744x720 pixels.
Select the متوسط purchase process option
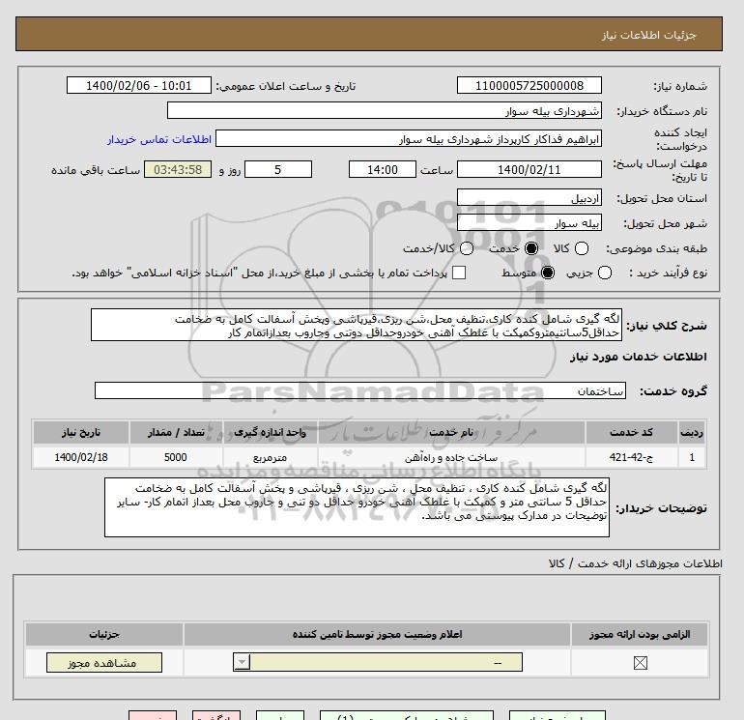pyautogui.click(x=548, y=273)
